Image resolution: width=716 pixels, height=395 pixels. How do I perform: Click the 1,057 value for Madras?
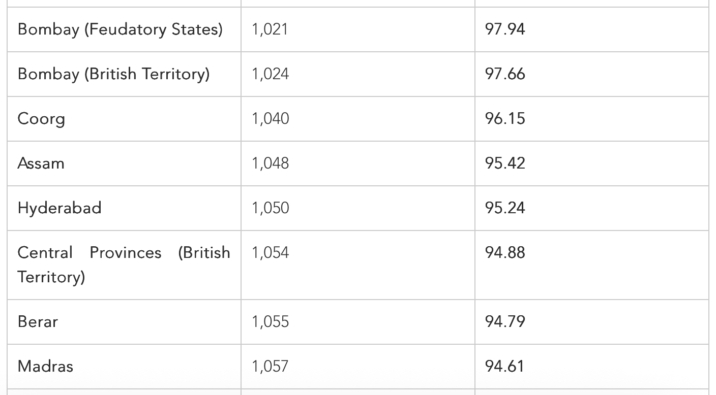pos(270,367)
